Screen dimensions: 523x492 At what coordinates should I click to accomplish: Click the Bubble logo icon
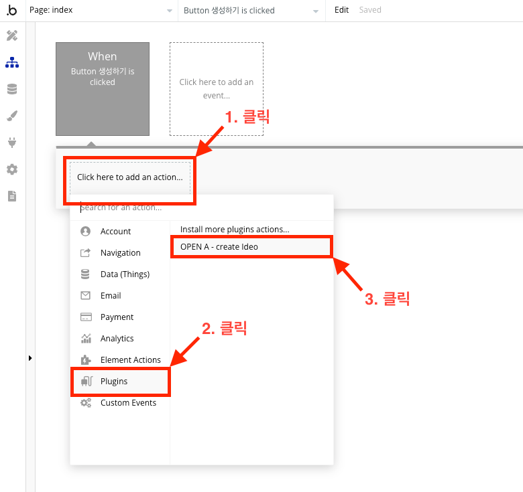[12, 10]
